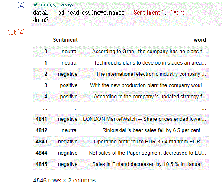The width and height of the screenshot is (222, 192).
Task: Click the 'Out [4]:' output prompt
Action: click(17, 33)
